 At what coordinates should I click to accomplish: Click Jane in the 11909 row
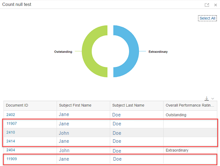coord(64,159)
